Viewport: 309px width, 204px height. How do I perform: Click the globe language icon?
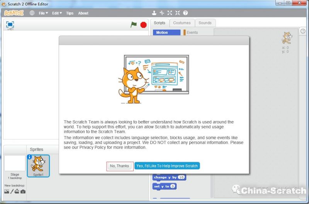coord(32,13)
